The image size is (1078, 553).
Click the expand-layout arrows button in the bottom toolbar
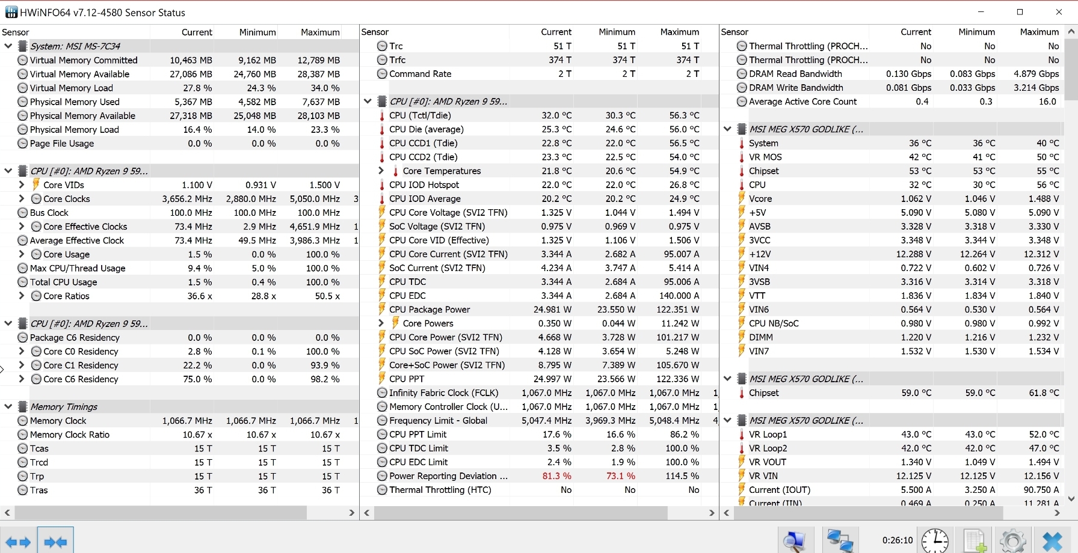click(x=18, y=542)
